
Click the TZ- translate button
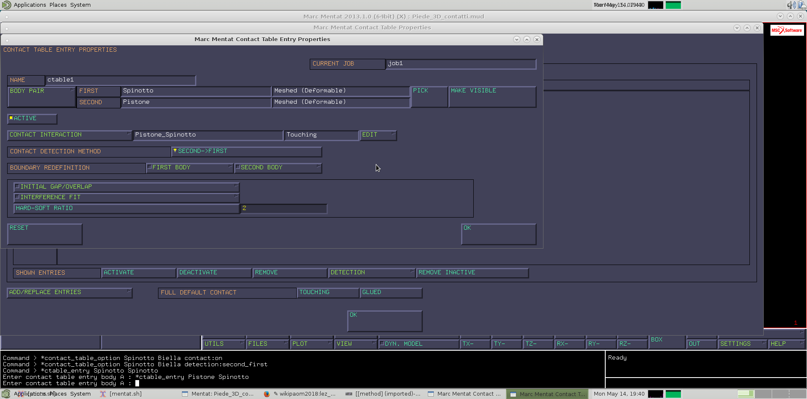(538, 344)
